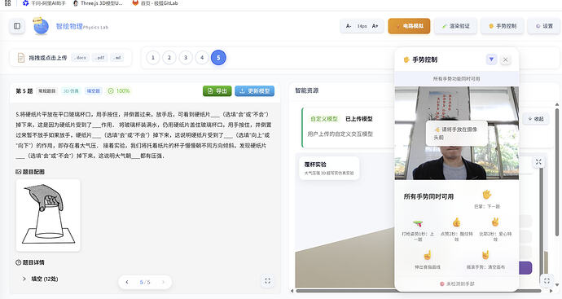This screenshot has height=299, width=562.
Task: Toggle the sidebar panel icon
Action: pos(17,26)
